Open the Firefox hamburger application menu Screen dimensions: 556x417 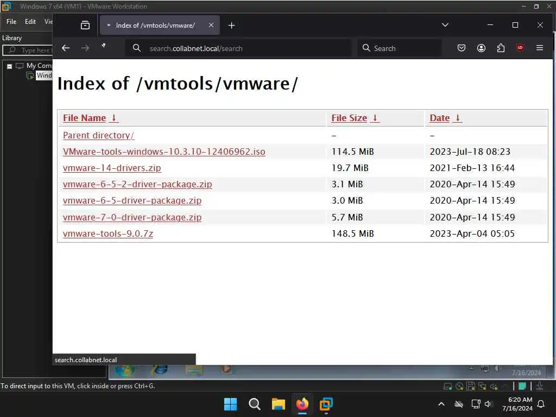point(540,48)
